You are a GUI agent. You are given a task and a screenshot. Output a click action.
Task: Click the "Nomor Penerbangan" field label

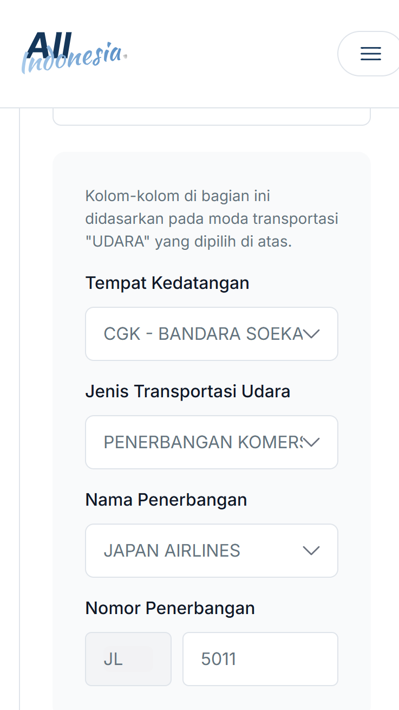[x=170, y=608]
